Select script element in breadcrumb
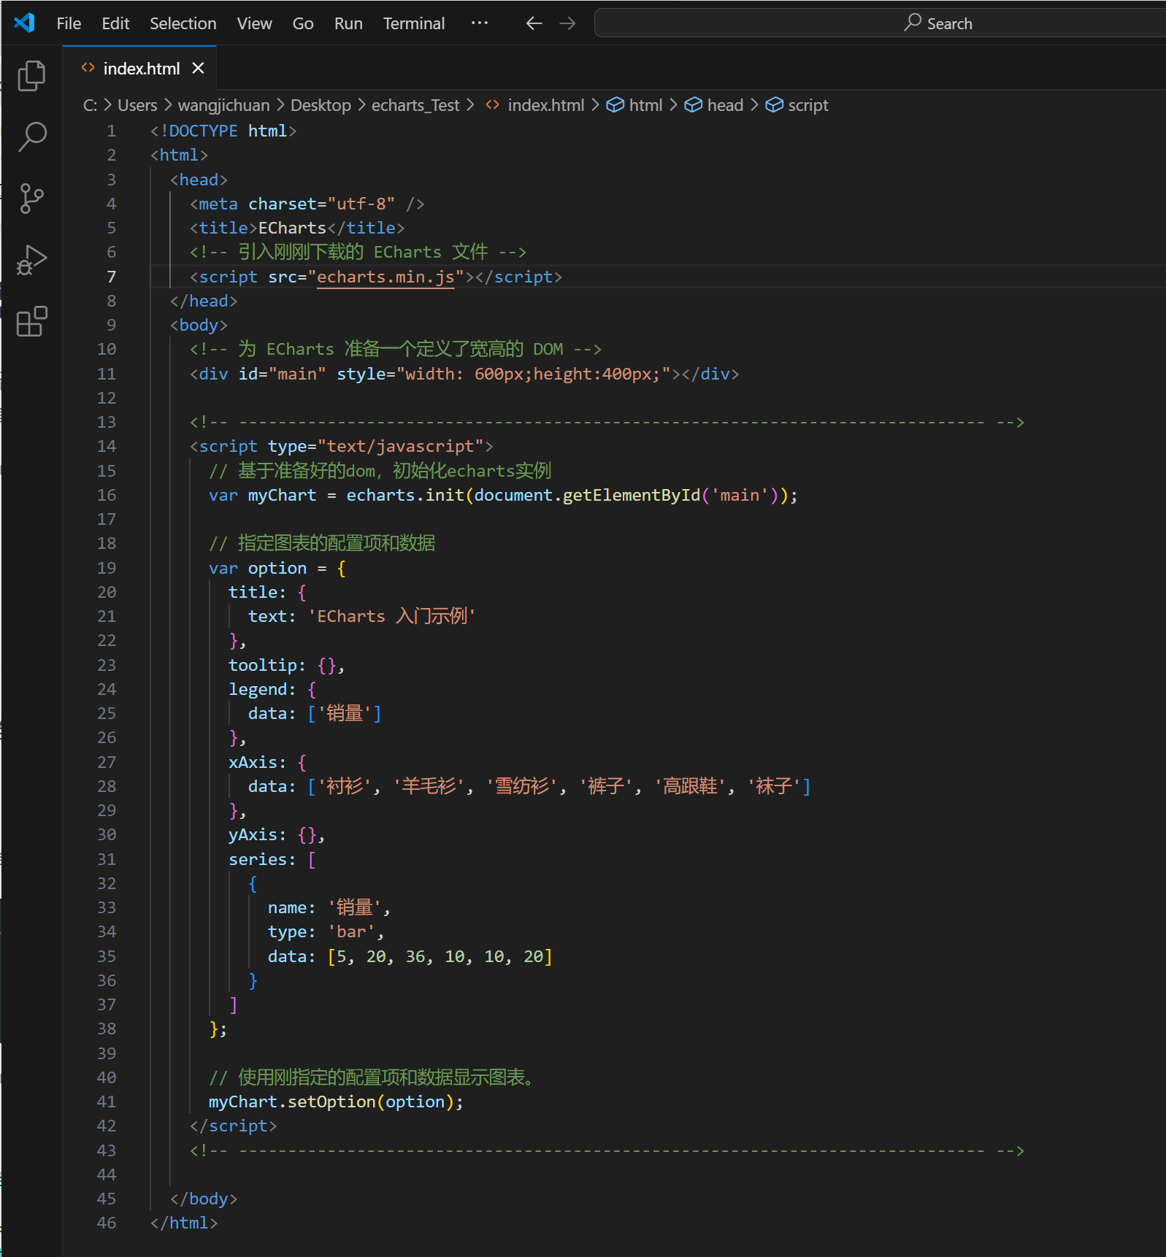This screenshot has width=1166, height=1257. (808, 105)
